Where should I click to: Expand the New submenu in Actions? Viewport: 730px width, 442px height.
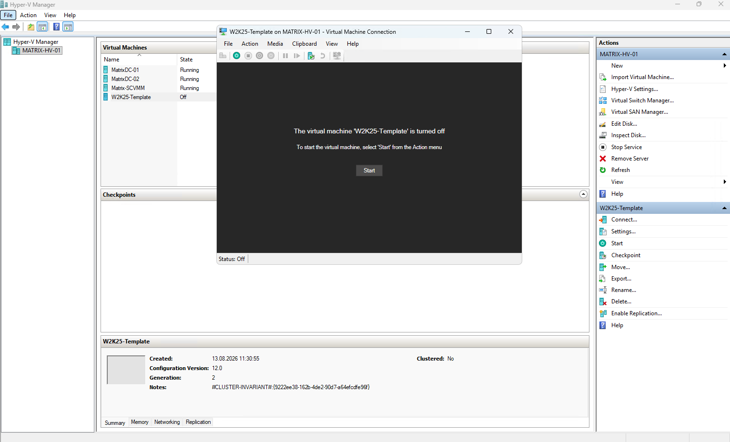point(725,66)
